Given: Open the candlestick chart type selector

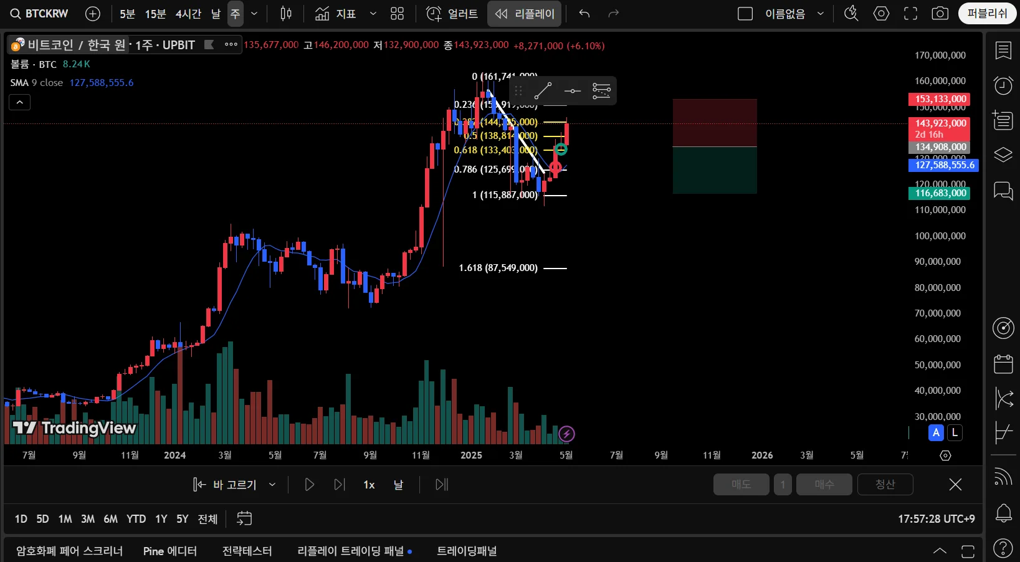Looking at the screenshot, I should [286, 14].
